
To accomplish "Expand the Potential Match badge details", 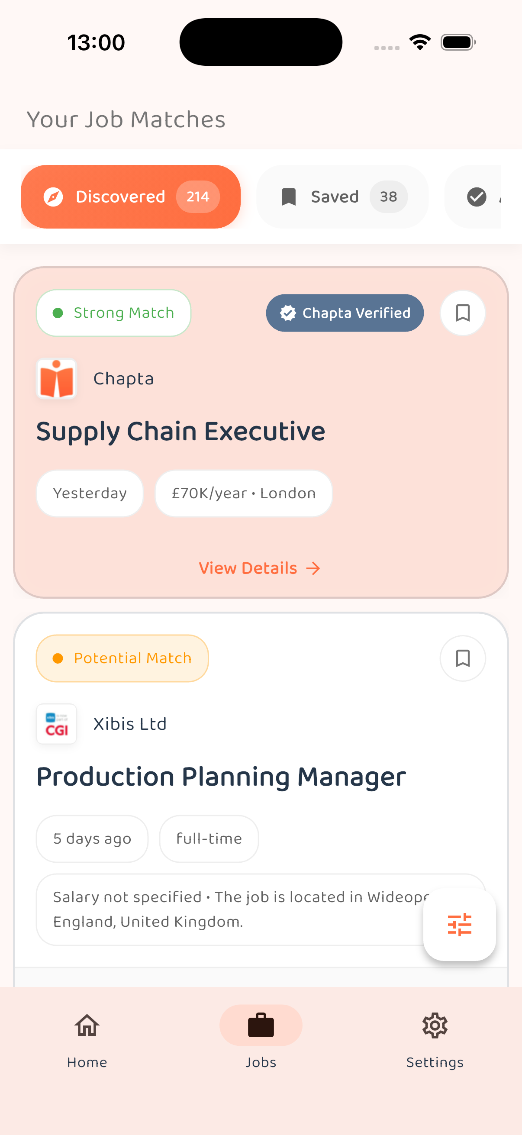I will (x=122, y=658).
